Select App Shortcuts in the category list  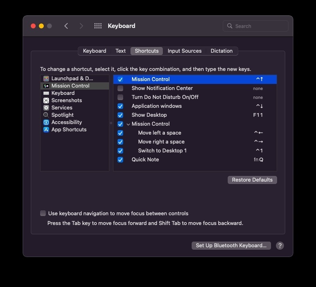(75, 129)
